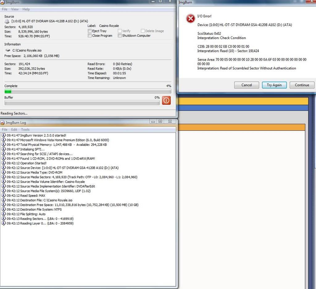The height and width of the screenshot is (289, 316).
Task: Click the 'ScsiStatus: 0x02' line
Action: click(209, 33)
